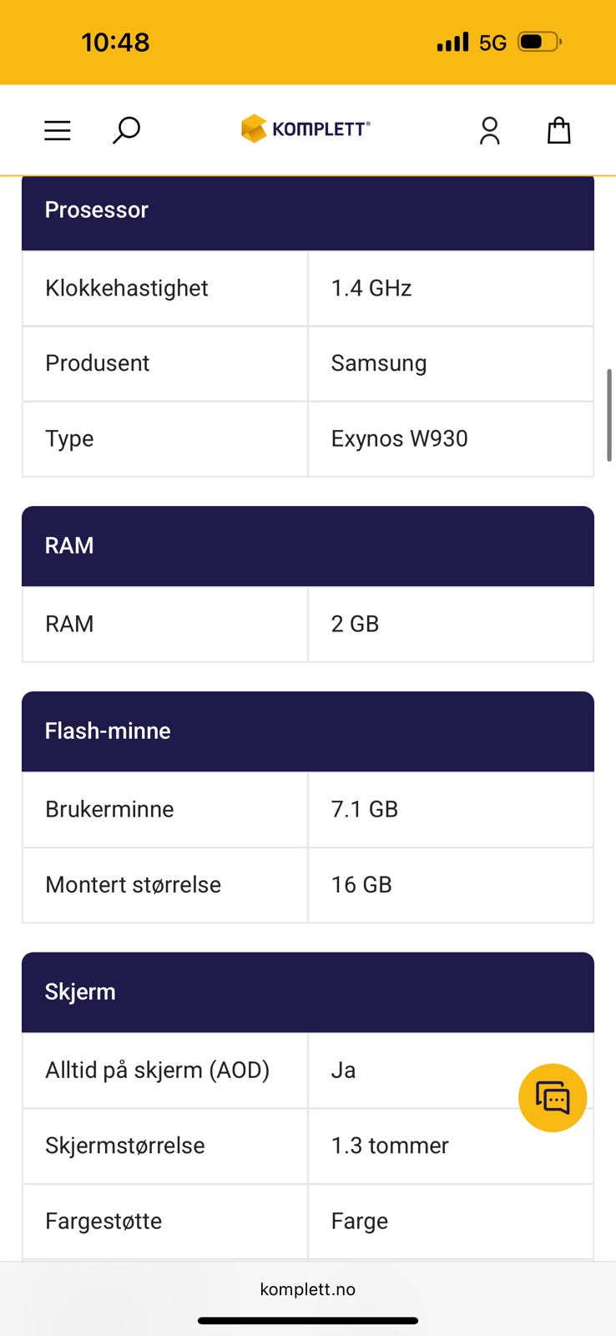Collapse the Flash-minne section header
Viewport: 616px width, 1336px height.
coord(307,731)
